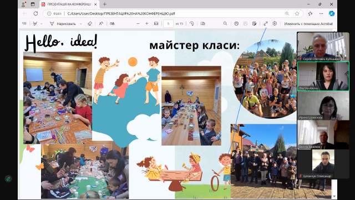Open a new browser tab
Image resolution: width=355 pixels, height=200 pixels.
coord(105,4)
